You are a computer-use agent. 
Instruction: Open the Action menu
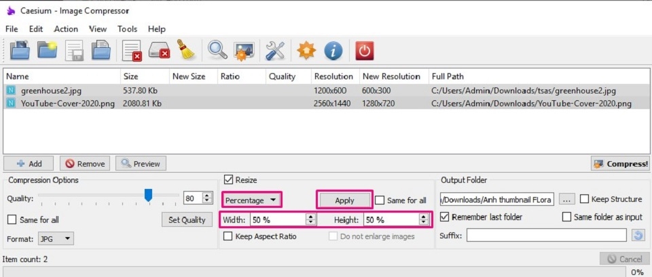click(x=66, y=29)
